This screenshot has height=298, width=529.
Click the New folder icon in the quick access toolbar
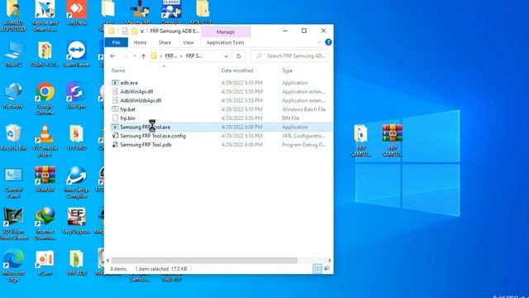pyautogui.click(x=134, y=31)
